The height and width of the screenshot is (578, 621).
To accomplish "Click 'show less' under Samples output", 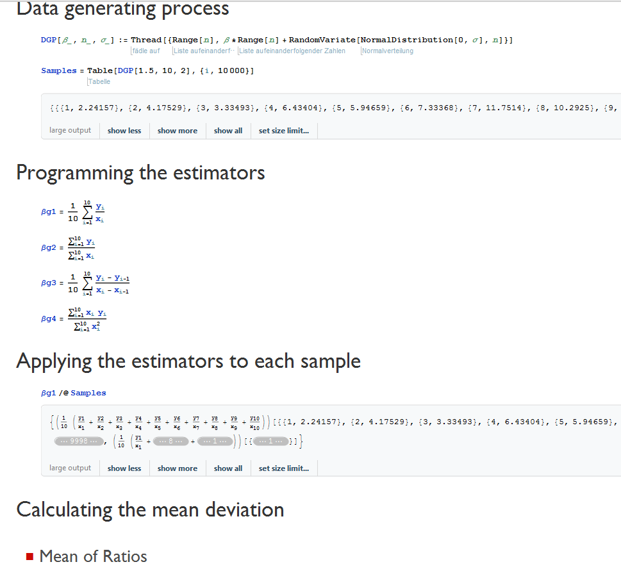I will pos(124,131).
